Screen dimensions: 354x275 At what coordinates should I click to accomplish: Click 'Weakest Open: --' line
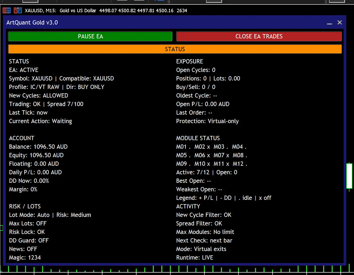tap(199, 189)
